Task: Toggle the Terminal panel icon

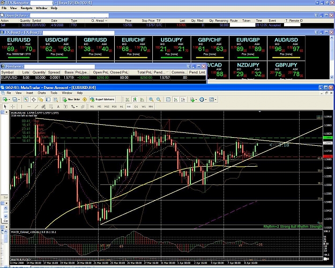Action: coord(48,99)
